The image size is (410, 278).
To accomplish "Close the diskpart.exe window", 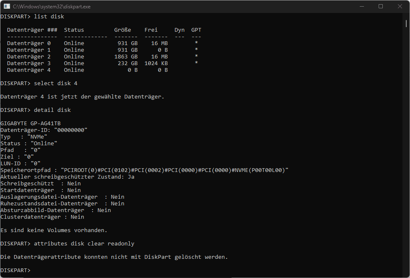I will click(400, 6).
